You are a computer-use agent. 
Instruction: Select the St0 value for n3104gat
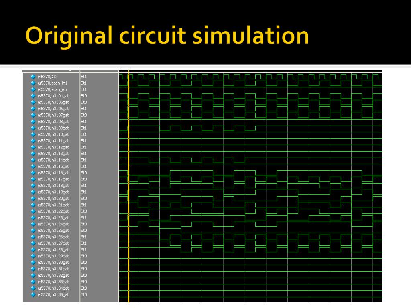(83, 96)
